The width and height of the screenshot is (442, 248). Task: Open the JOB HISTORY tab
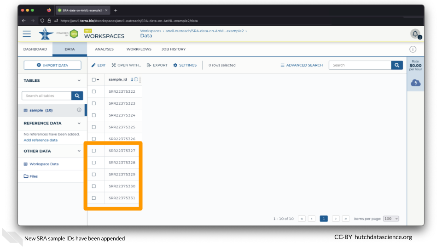[x=173, y=49]
